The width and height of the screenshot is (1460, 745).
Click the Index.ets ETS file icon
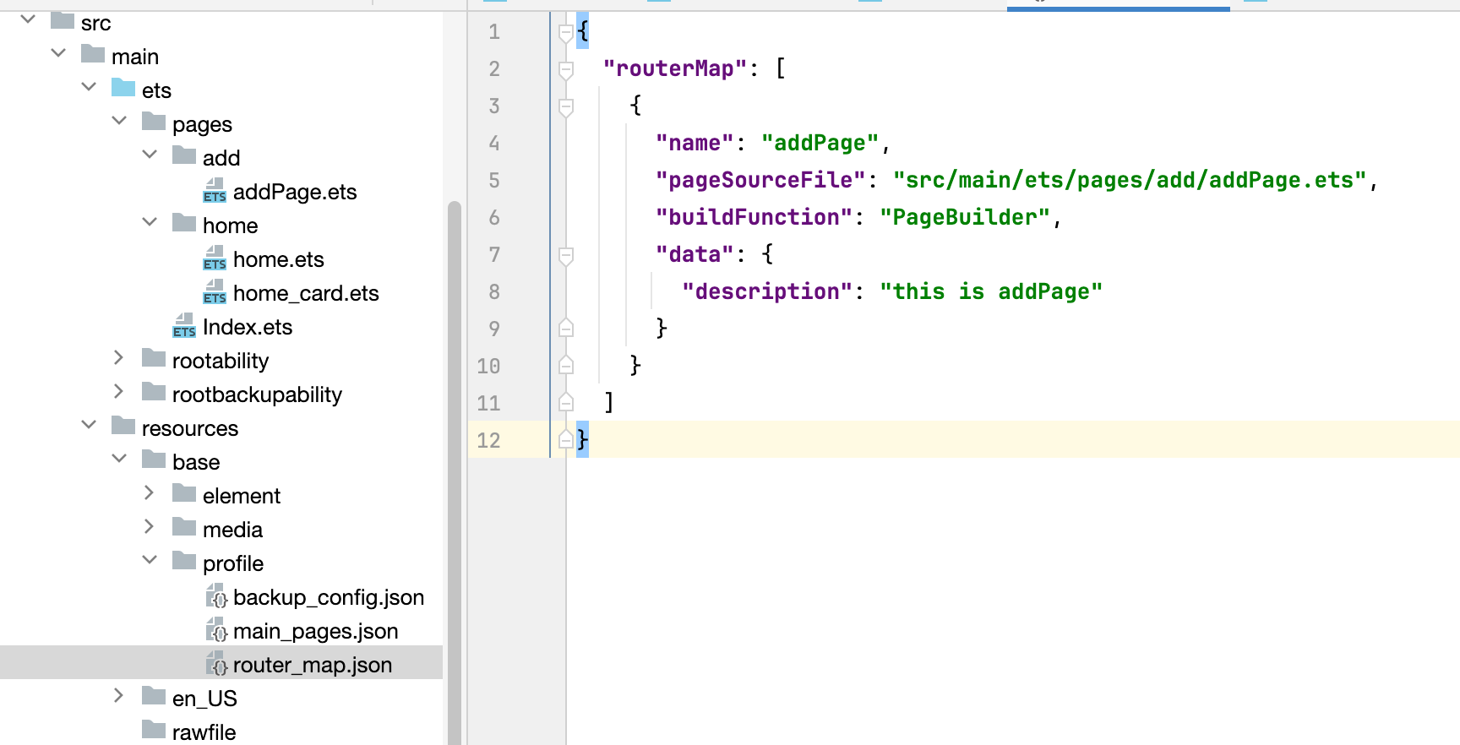pyautogui.click(x=184, y=325)
